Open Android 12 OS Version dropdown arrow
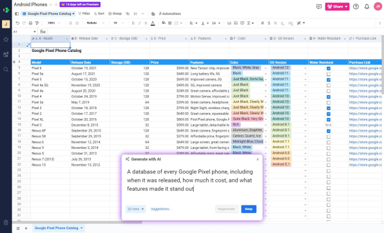Image resolution: width=384 pixels, height=233 pixels. [x=305, y=68]
